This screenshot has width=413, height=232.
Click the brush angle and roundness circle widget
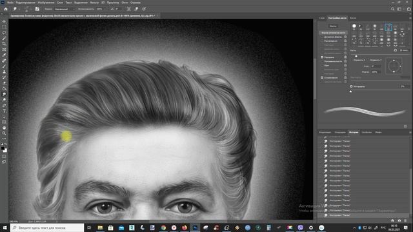pos(394,66)
